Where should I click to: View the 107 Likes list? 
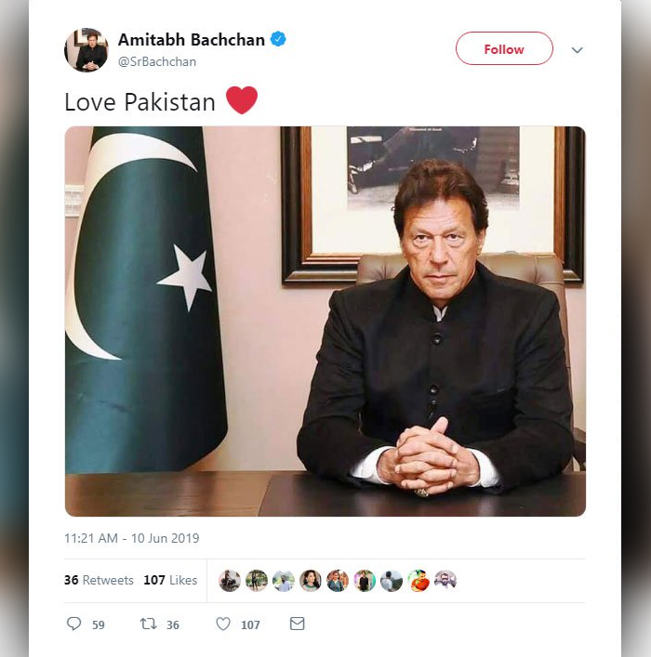click(170, 580)
